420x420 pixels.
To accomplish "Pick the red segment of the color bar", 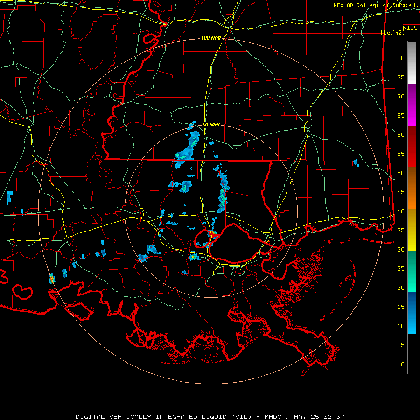I will [412, 146].
